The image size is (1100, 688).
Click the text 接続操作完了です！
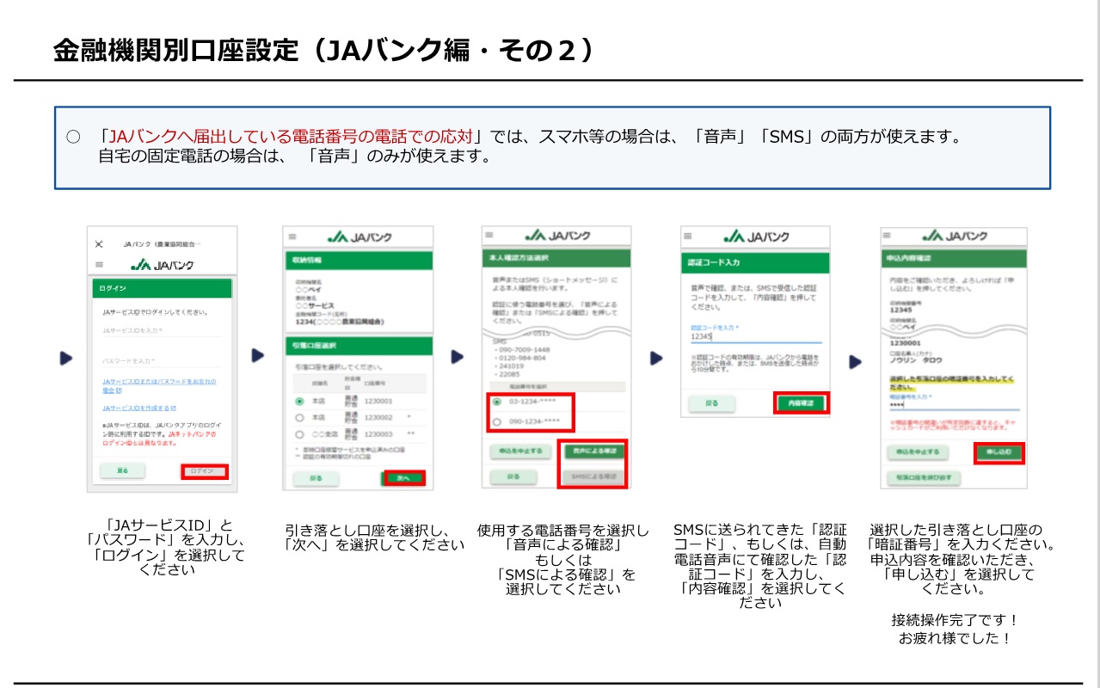tap(955, 619)
